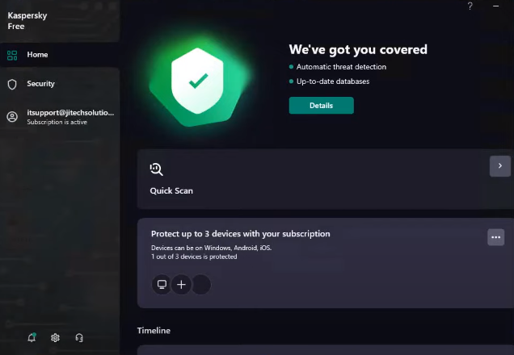Click the question mark help icon

[x=470, y=6]
